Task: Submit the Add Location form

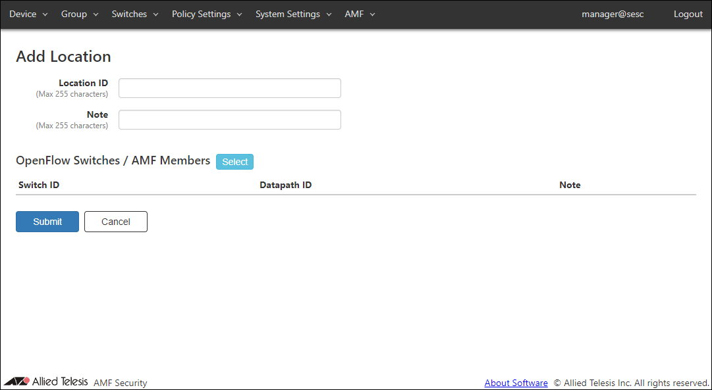Action: (47, 222)
